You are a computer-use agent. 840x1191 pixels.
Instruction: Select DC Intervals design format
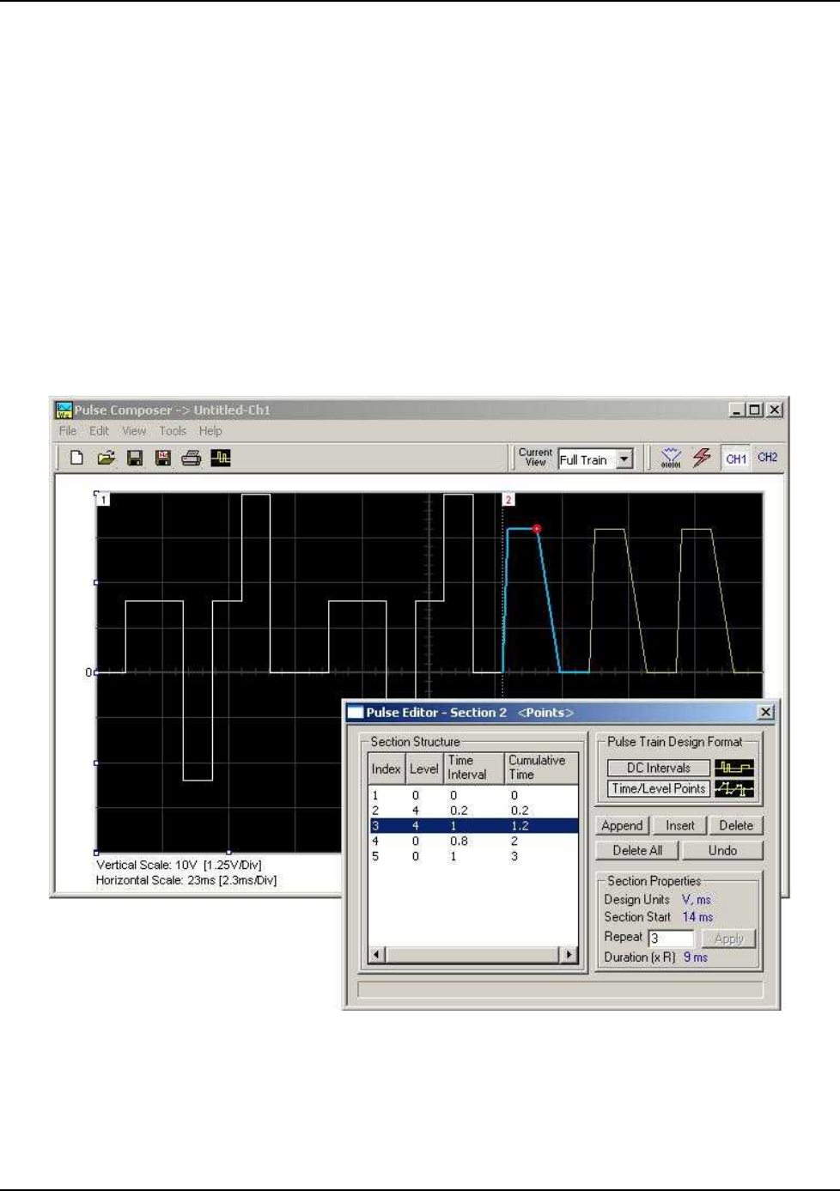pyautogui.click(x=659, y=768)
